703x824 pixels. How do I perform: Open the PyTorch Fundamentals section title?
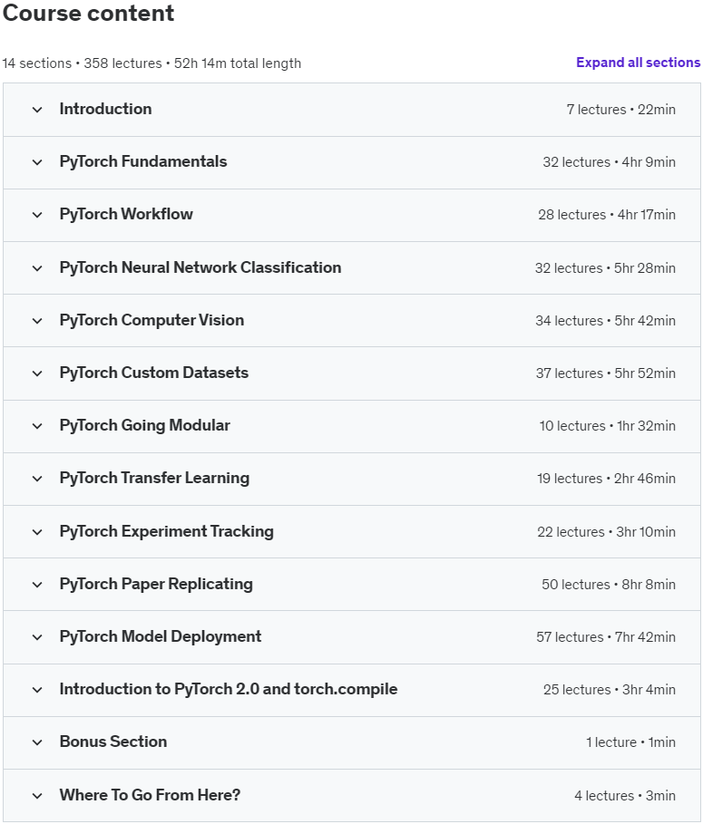click(143, 161)
